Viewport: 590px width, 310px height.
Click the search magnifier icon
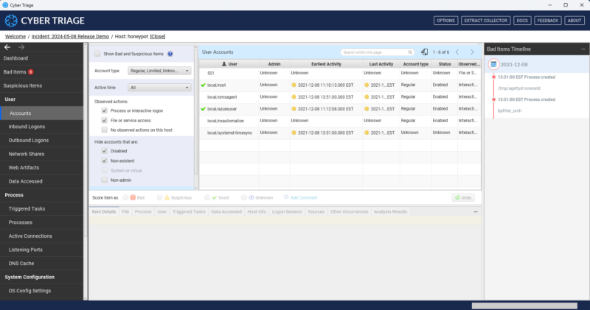(410, 52)
